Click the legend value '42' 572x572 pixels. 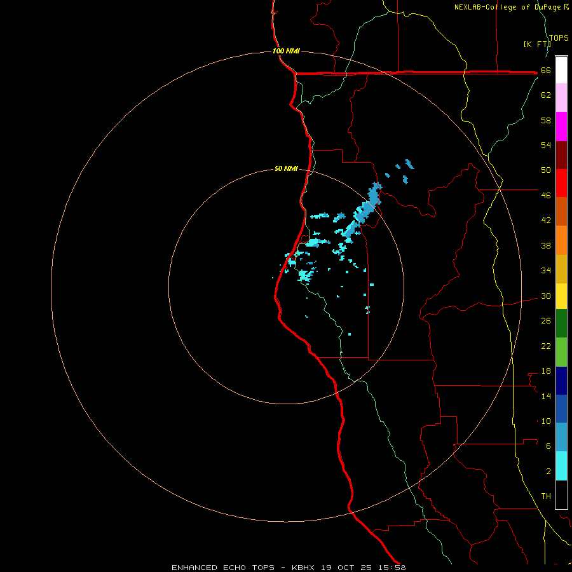click(x=546, y=221)
